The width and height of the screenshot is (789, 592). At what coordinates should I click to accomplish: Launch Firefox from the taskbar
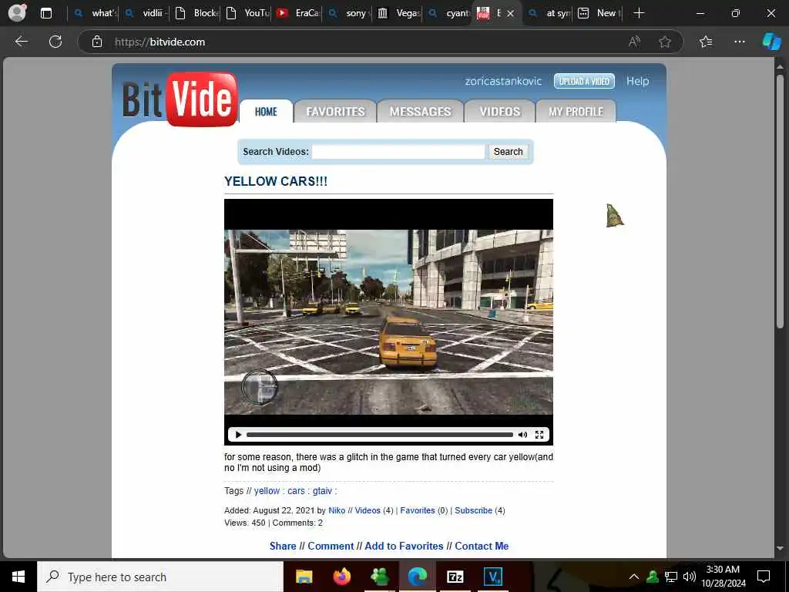click(x=341, y=577)
